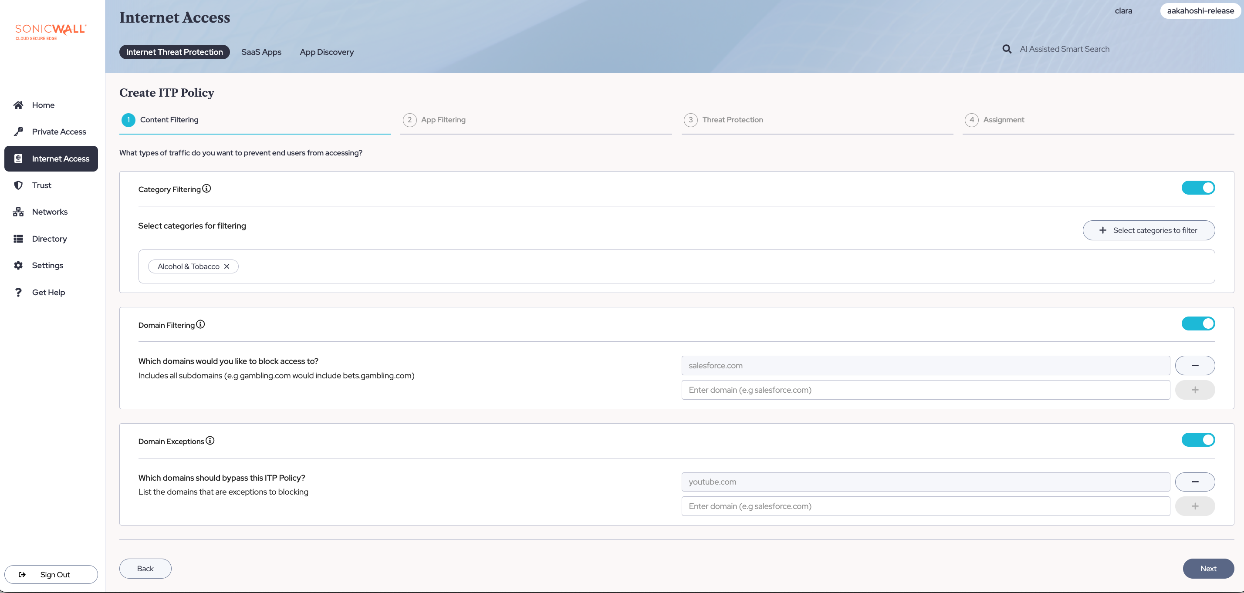Remove salesforce.com with the minus button
Screen dimensions: 1244x593
(1195, 366)
